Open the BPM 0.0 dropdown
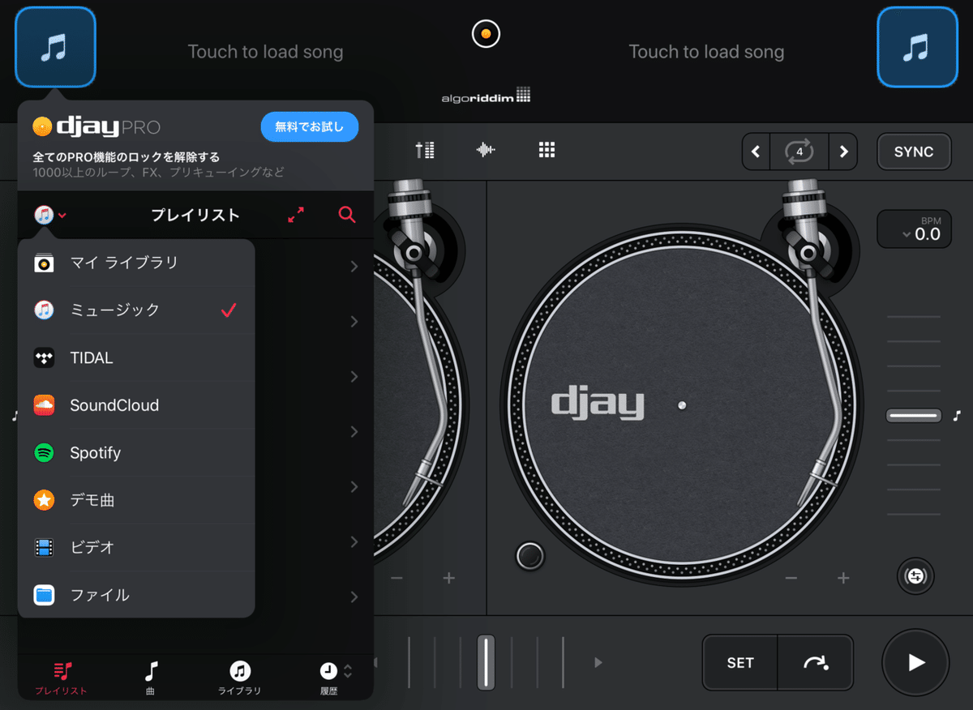Screen dimensions: 973x710 [914, 229]
